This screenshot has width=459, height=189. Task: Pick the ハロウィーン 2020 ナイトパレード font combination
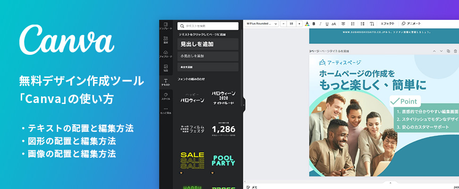(x=224, y=98)
